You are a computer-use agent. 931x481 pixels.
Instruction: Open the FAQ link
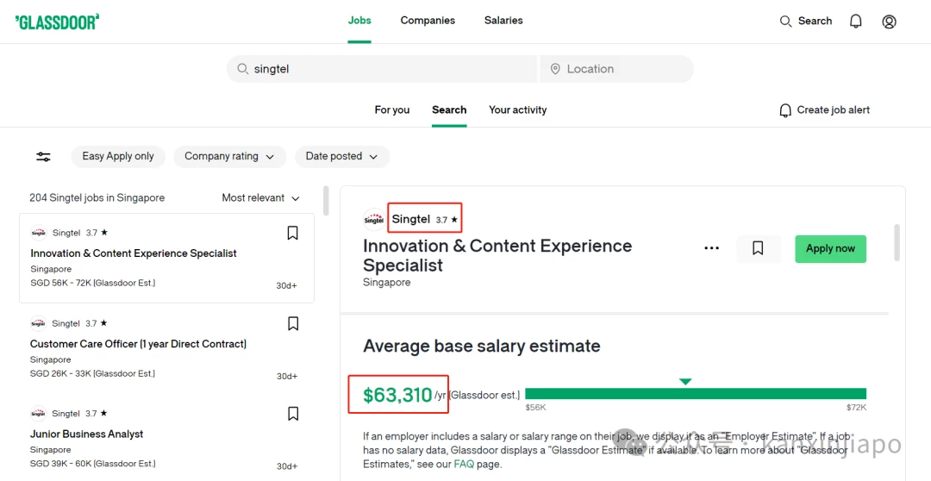464,465
